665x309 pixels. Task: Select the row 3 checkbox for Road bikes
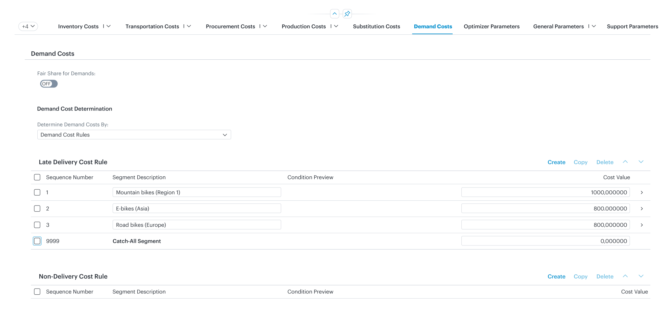(x=37, y=225)
